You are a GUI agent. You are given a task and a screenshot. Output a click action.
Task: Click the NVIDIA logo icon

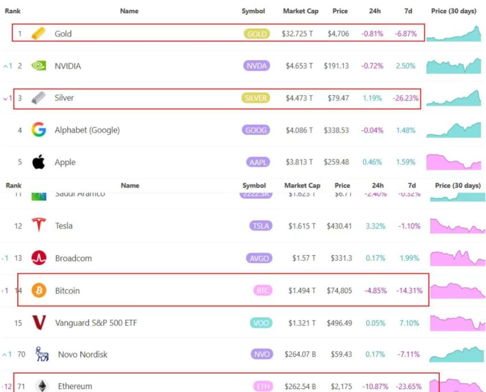pos(39,65)
